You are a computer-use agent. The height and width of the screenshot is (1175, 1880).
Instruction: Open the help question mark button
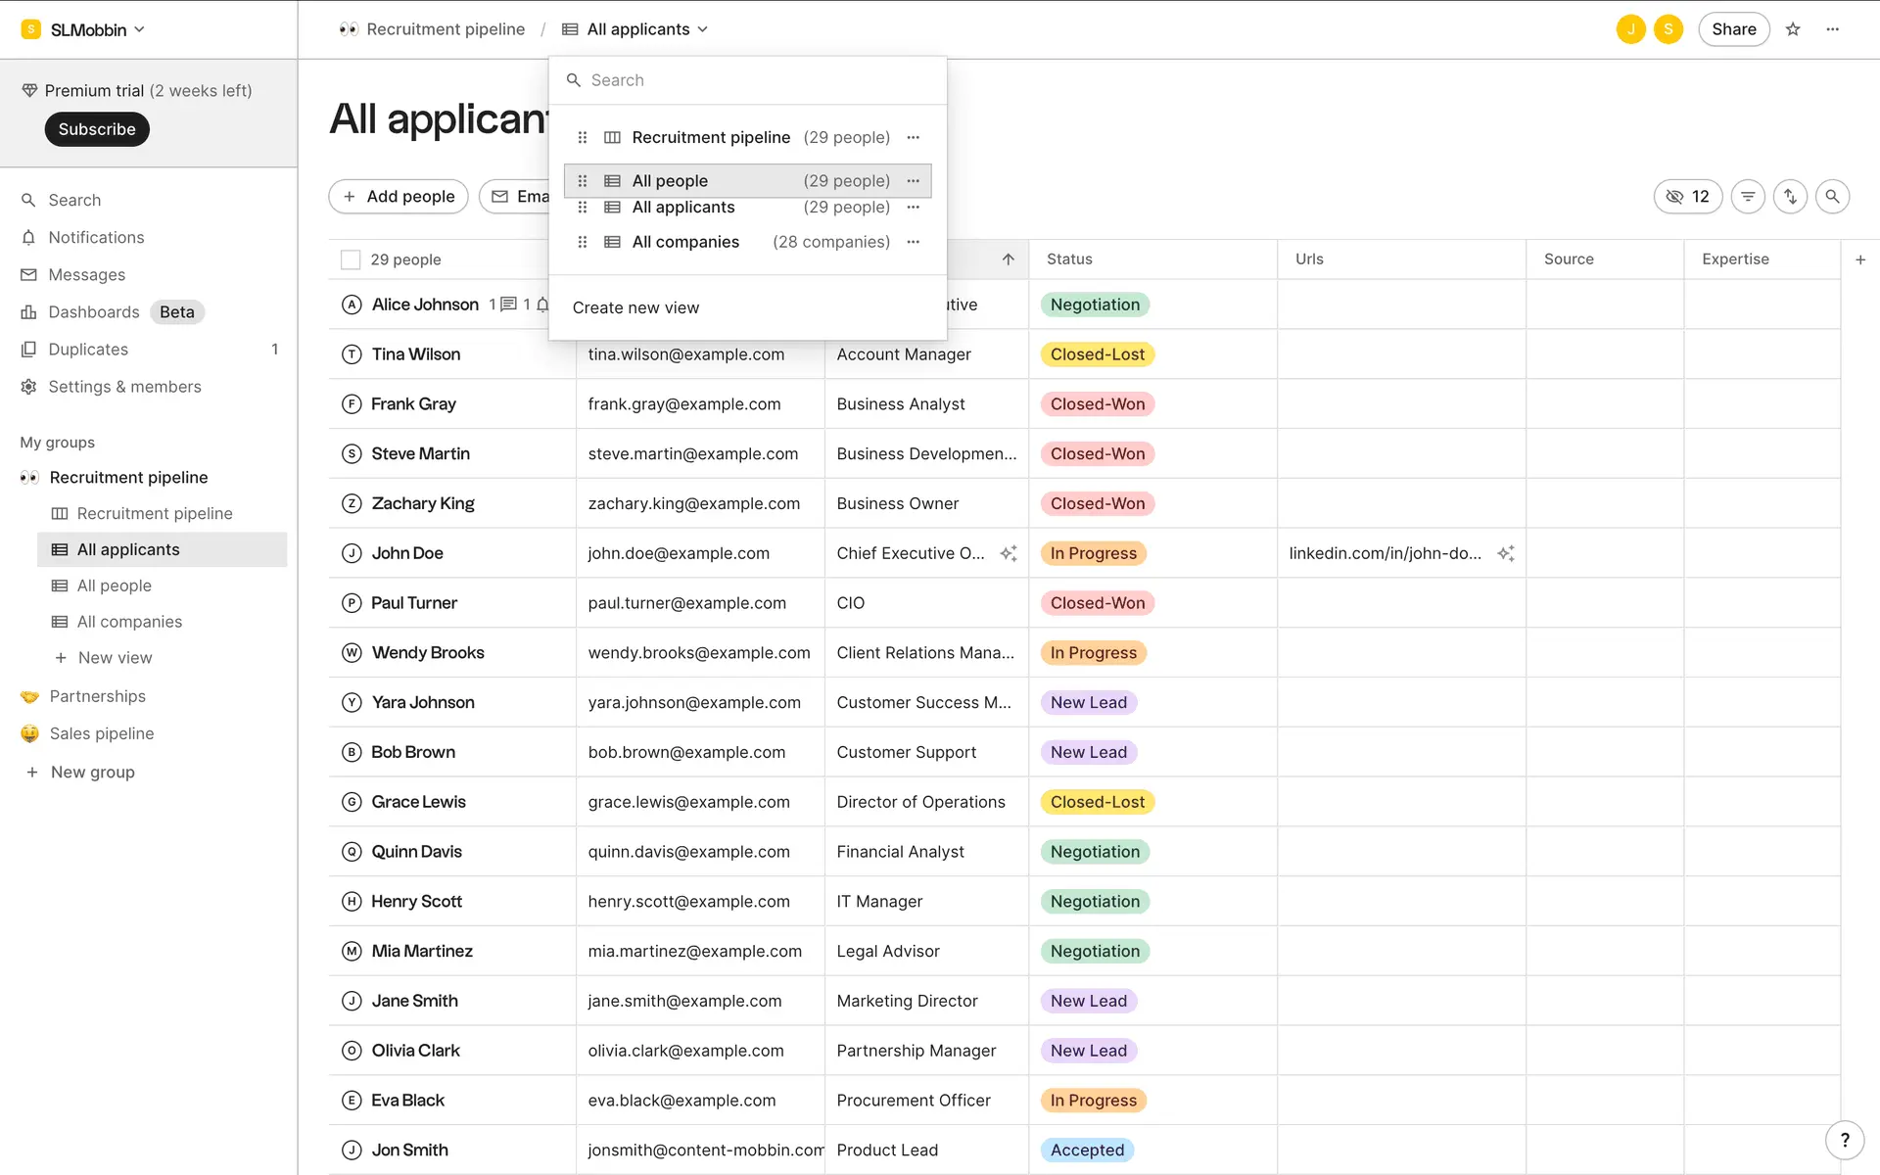pyautogui.click(x=1845, y=1140)
